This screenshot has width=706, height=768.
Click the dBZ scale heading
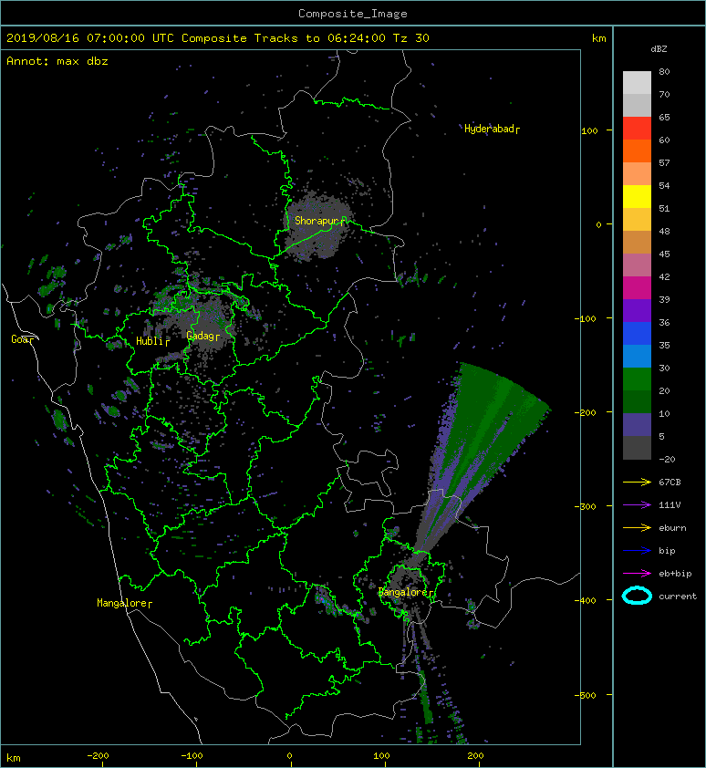tap(659, 49)
